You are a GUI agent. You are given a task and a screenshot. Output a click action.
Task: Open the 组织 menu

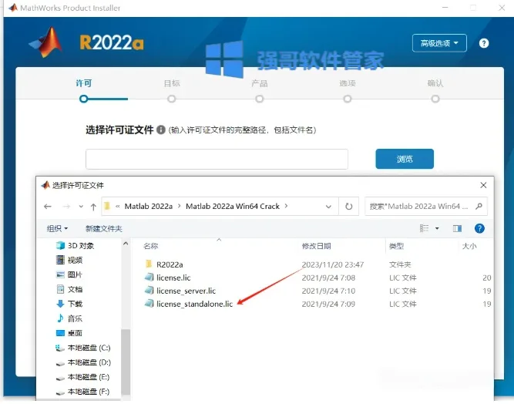click(57, 228)
